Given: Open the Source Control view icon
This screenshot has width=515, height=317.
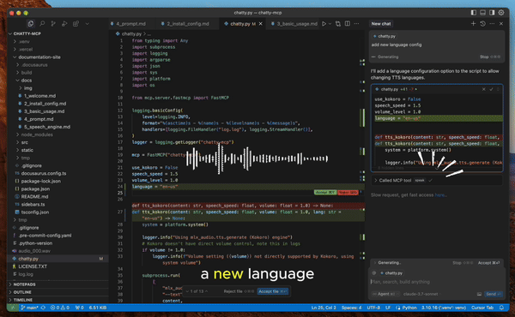Looking at the screenshot, I should (53, 24).
